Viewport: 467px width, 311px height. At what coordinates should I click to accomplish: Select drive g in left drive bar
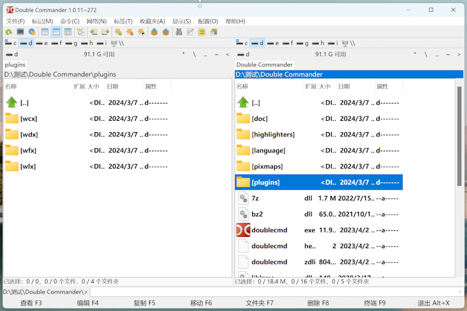71,43
